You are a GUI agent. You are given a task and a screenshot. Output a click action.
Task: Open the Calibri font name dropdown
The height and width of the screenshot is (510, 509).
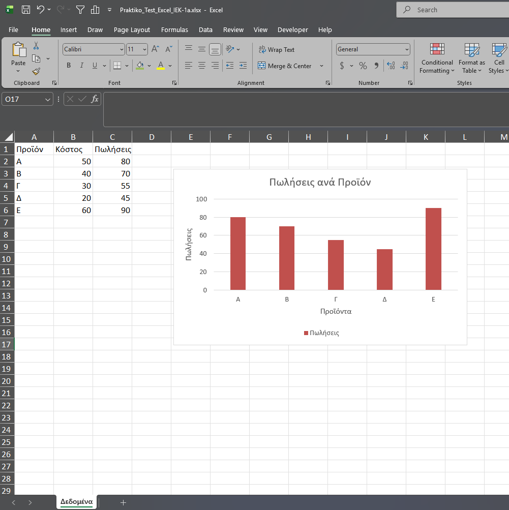click(122, 49)
